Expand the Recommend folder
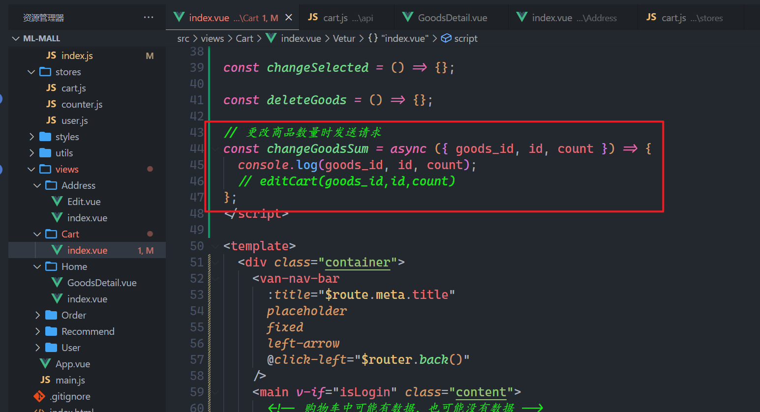Viewport: 760px width, 412px height. pyautogui.click(x=37, y=331)
